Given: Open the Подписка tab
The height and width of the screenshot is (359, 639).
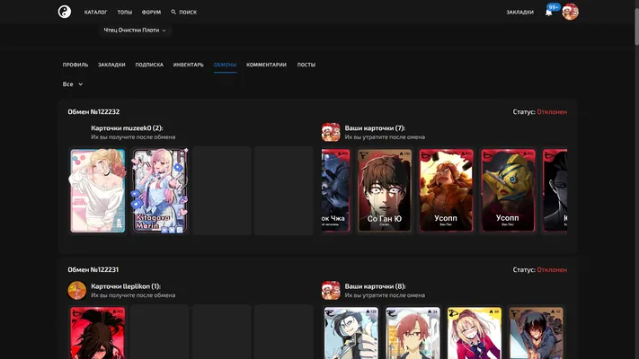Looking at the screenshot, I should [149, 65].
